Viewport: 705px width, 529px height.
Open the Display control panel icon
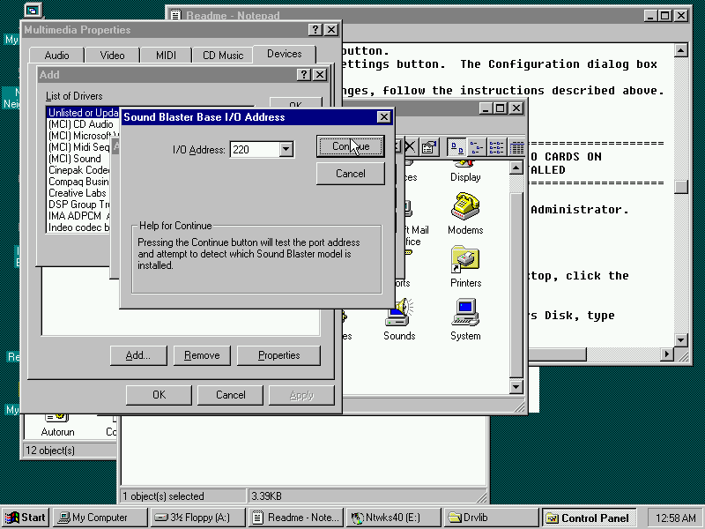click(x=465, y=162)
